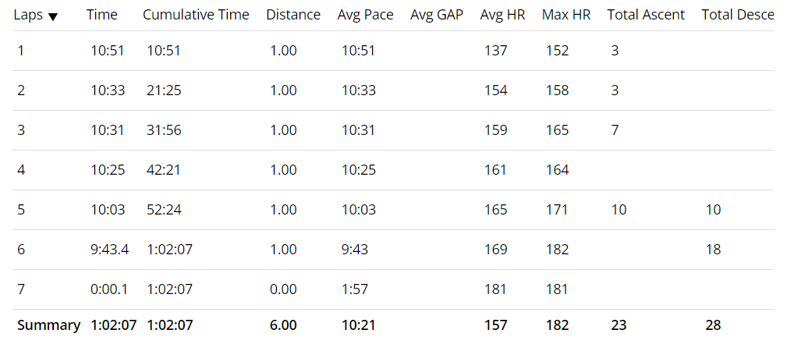787x344 pixels.
Task: Select lap 5 max HR 171
Action: [558, 210]
